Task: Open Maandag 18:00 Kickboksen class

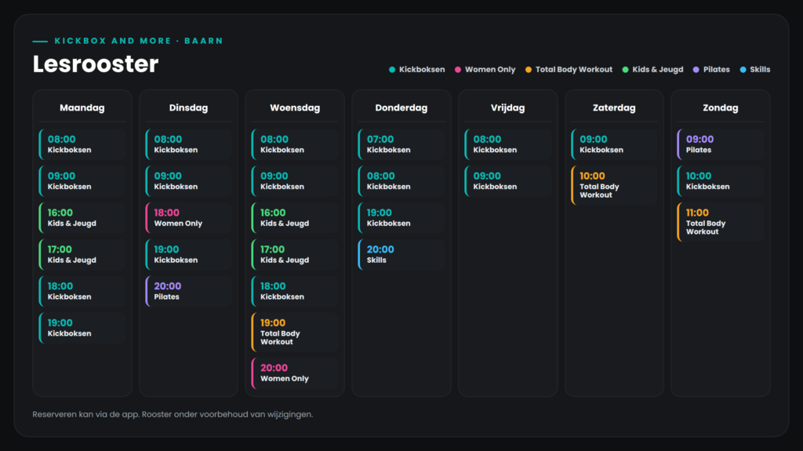Action: tap(82, 292)
